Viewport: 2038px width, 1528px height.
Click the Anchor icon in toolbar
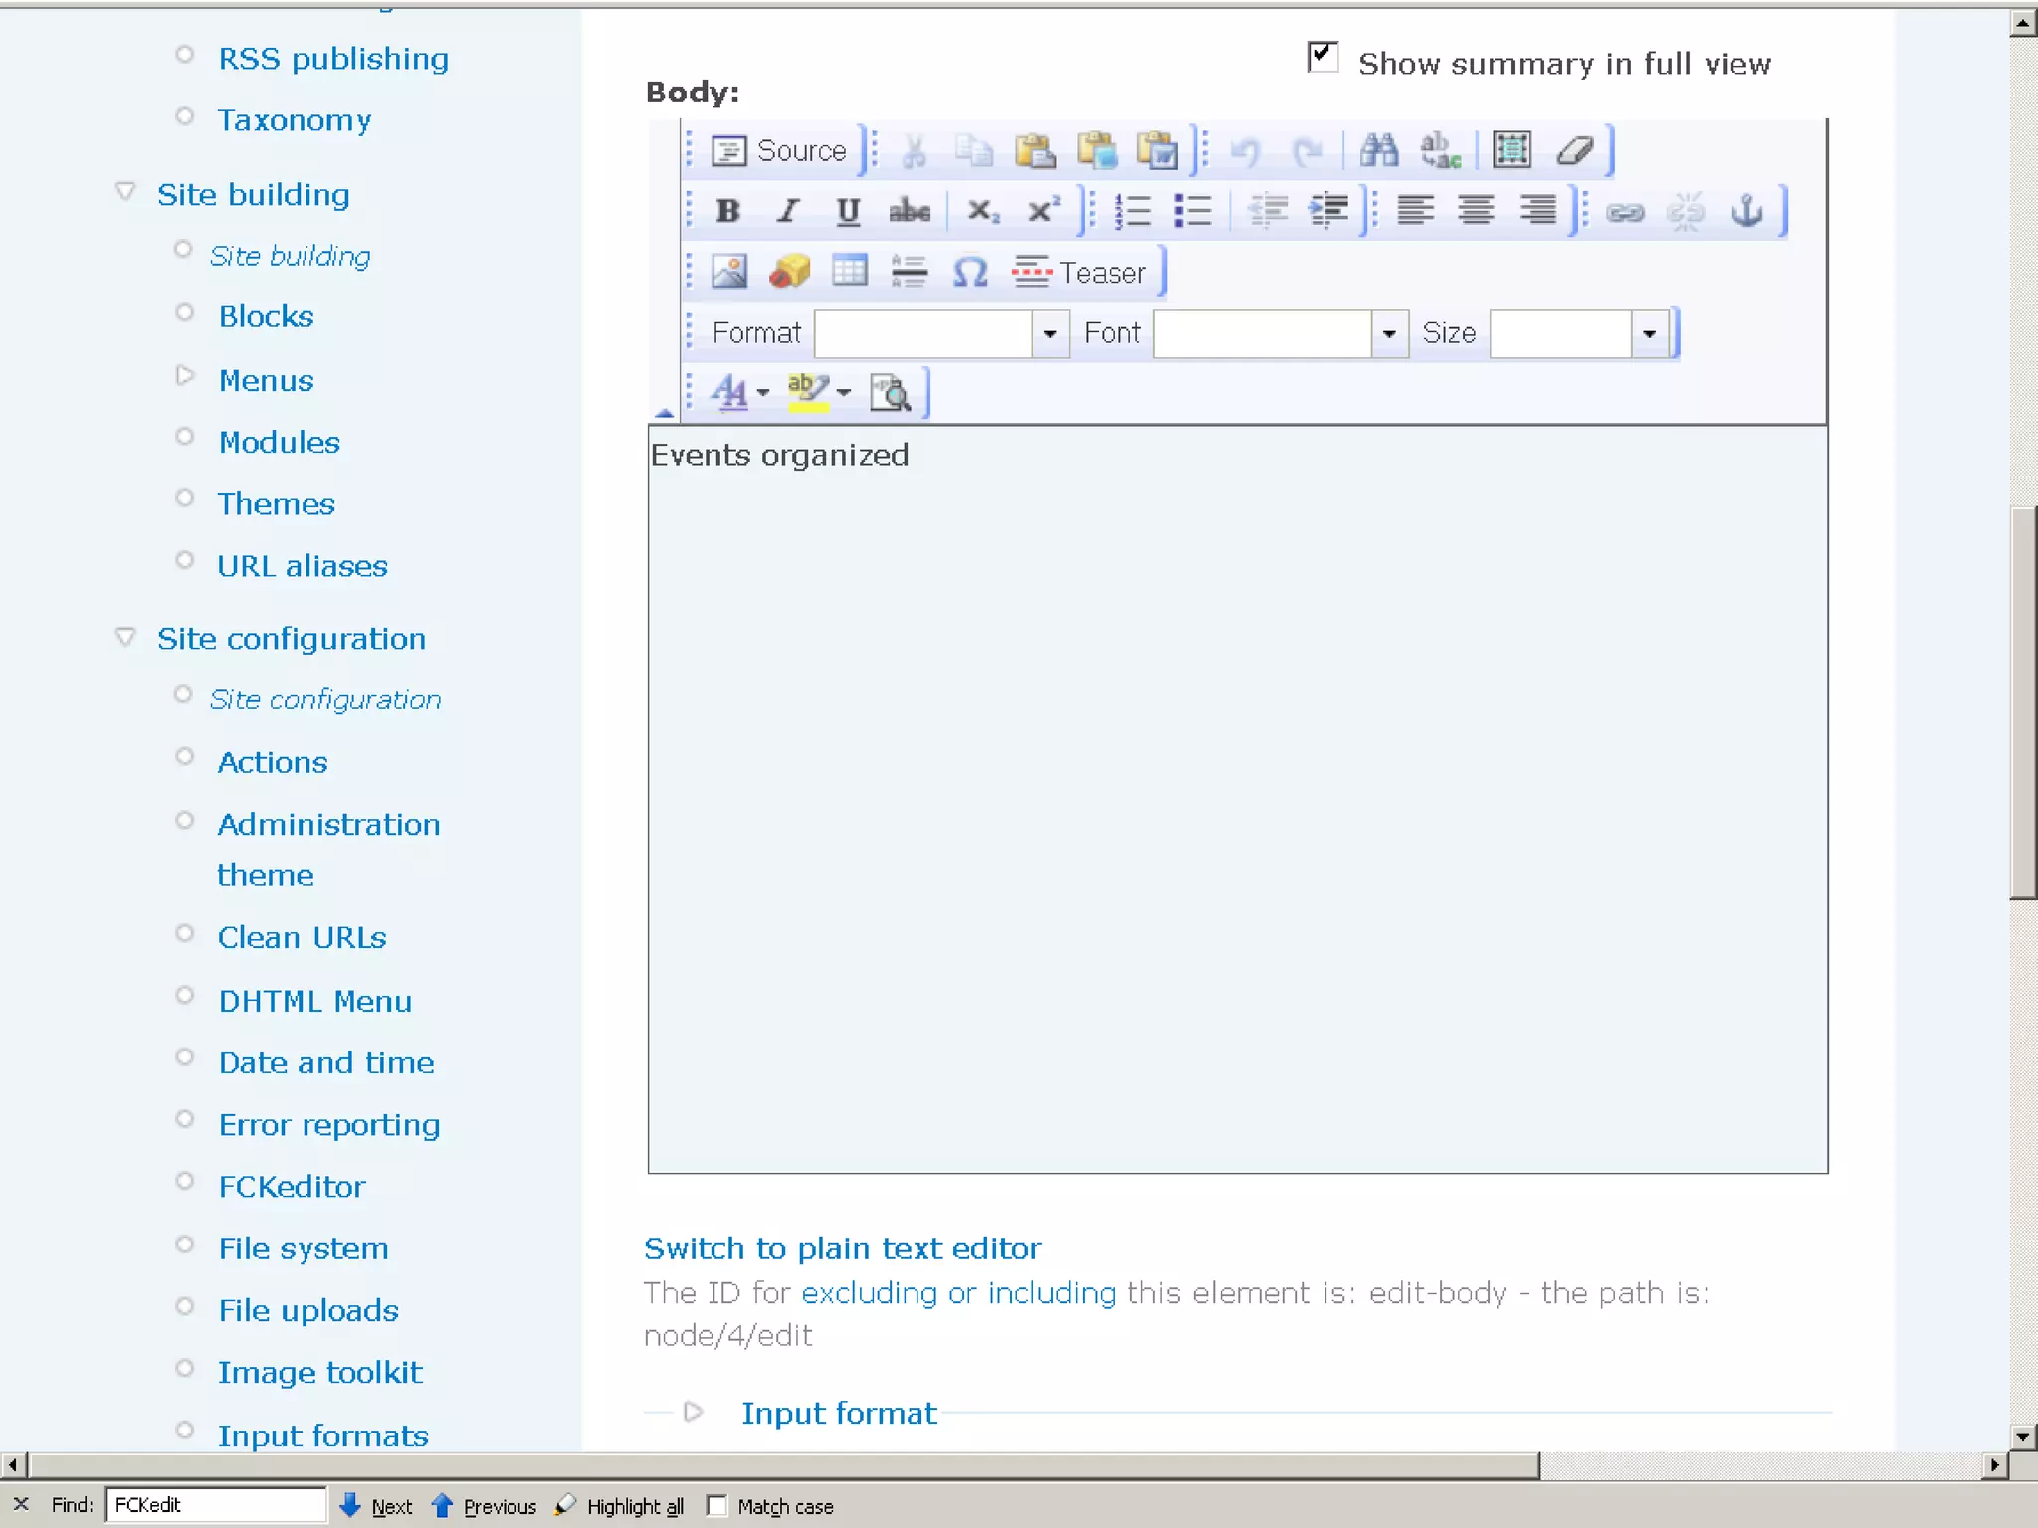point(1746,211)
